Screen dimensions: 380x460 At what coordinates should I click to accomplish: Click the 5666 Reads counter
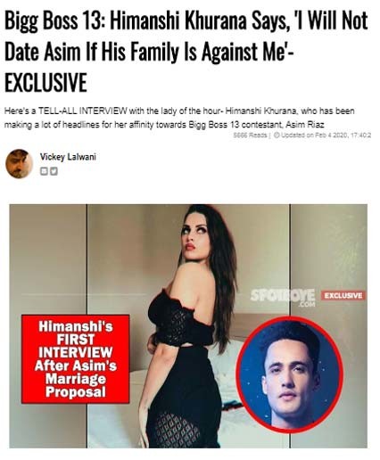pos(250,135)
